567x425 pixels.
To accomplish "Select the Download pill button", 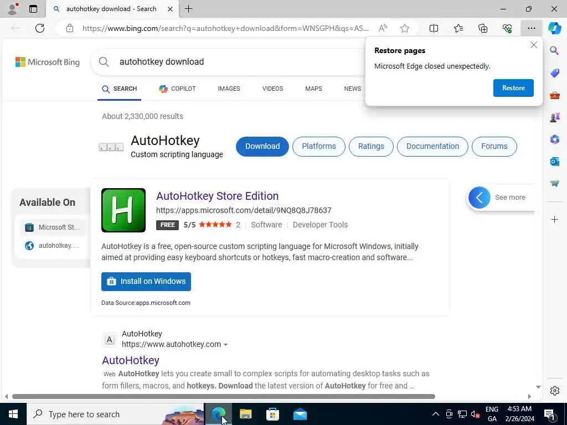I will pos(262,146).
